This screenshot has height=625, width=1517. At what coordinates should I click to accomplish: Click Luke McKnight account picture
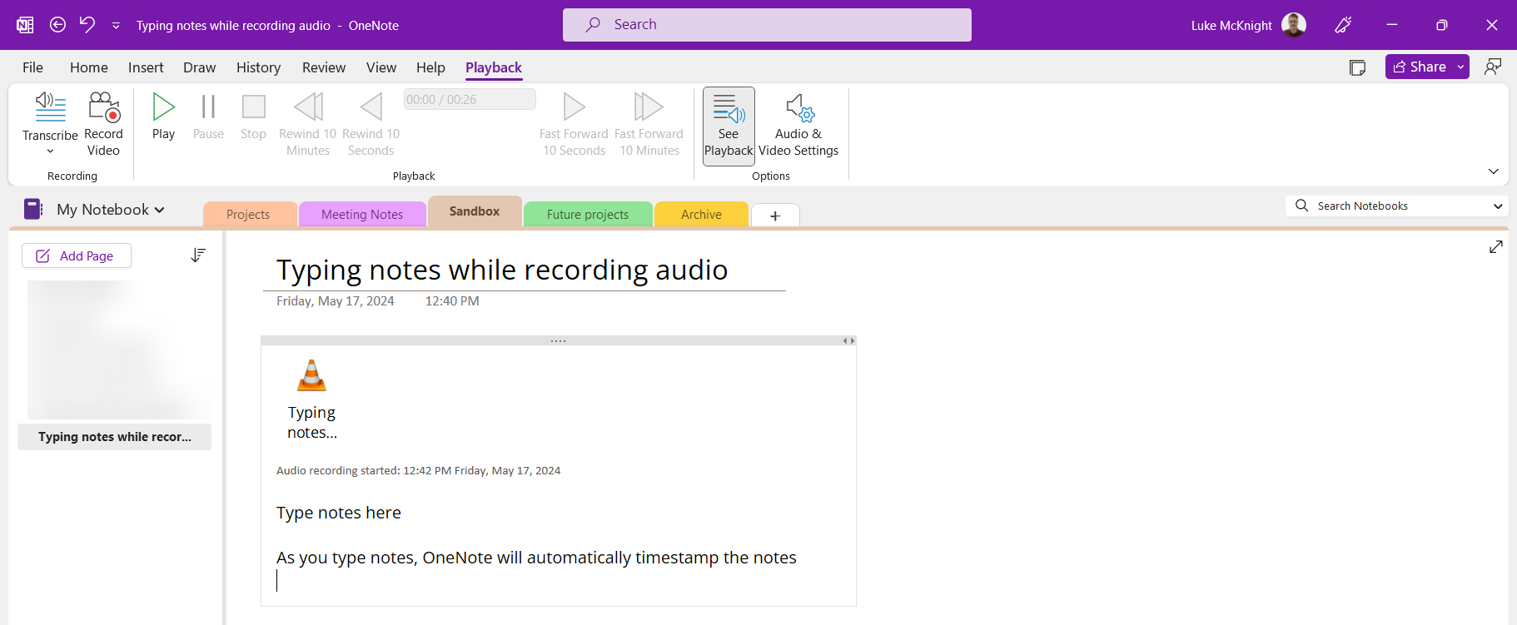tap(1294, 25)
